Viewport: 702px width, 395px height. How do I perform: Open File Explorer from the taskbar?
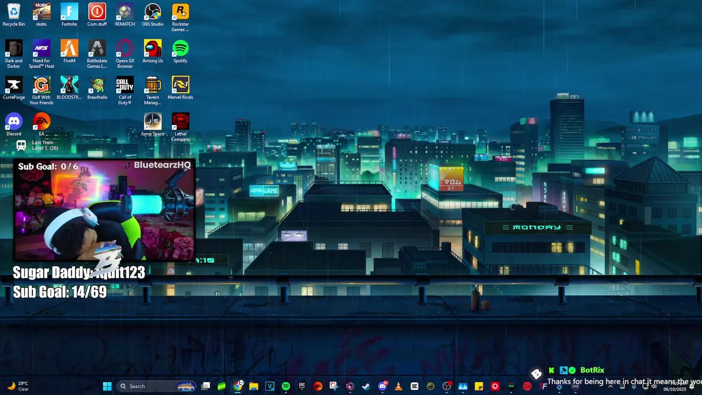pos(253,386)
